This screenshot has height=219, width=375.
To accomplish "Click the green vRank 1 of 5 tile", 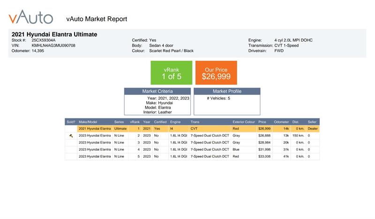I will (171, 73).
